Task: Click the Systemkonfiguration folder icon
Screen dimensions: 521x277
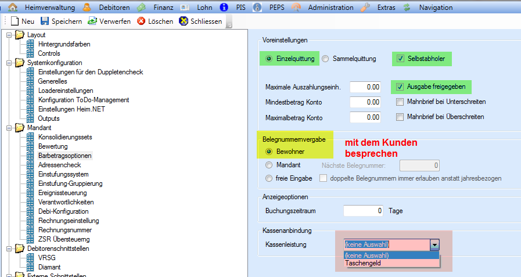Action: [x=20, y=63]
